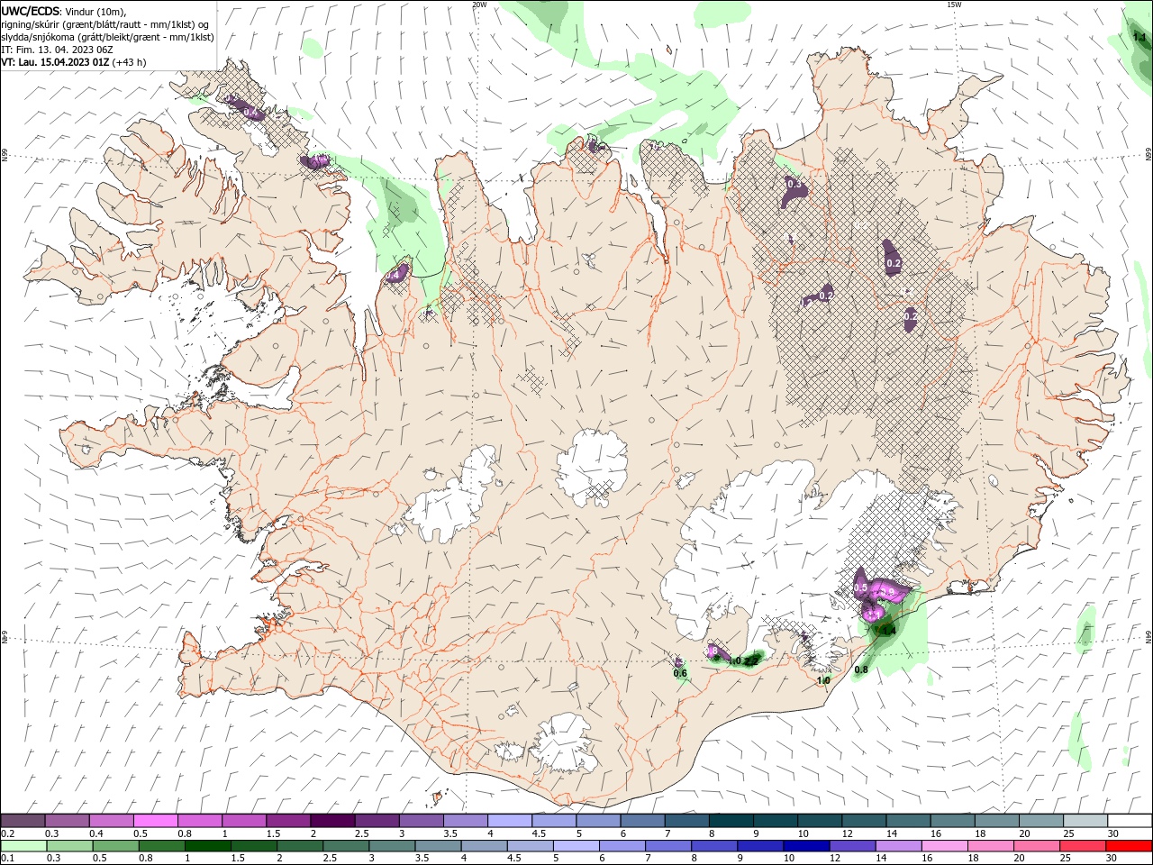Select the upper legend swatch labeled 0.2
The image size is (1153, 865).
23,820
